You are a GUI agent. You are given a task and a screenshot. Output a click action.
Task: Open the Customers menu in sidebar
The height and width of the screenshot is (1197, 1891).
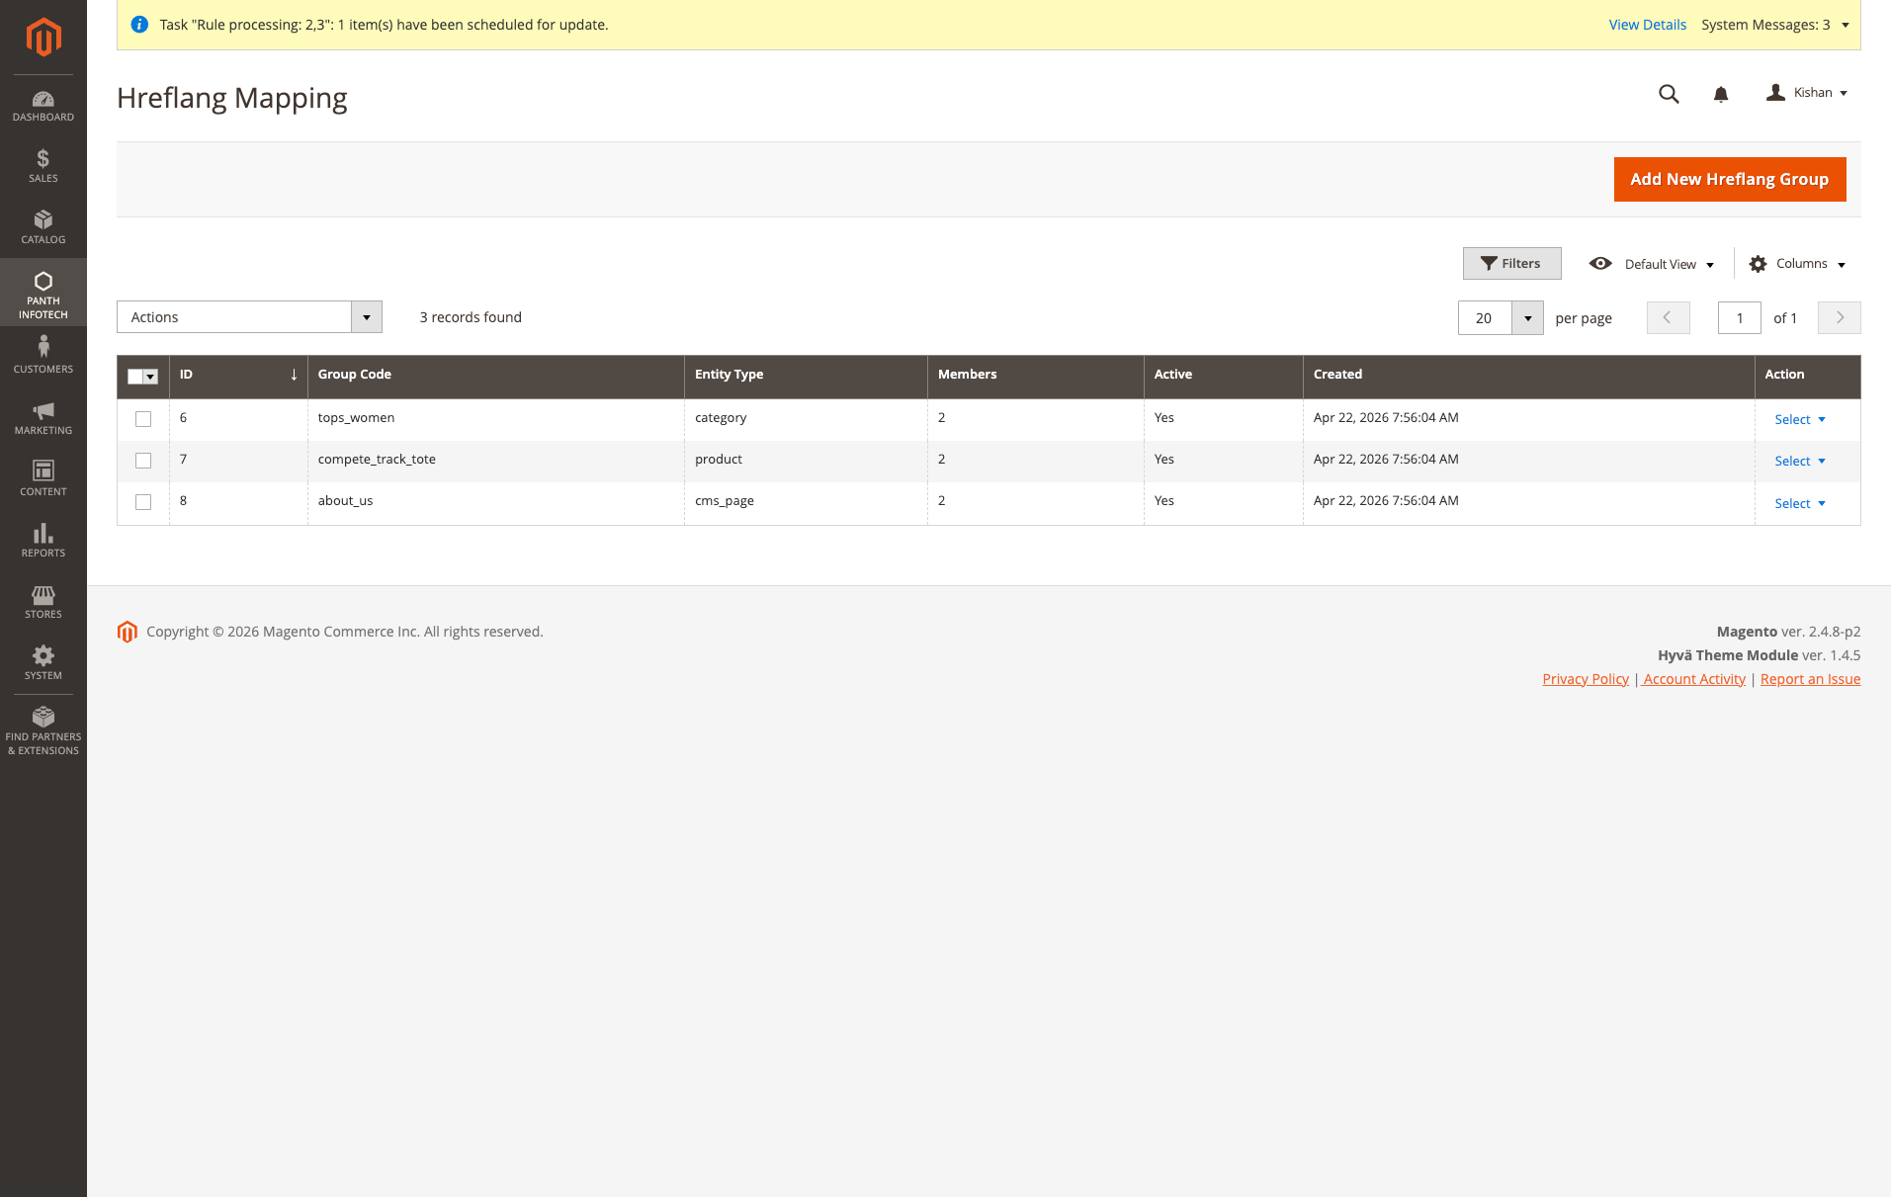(43, 355)
